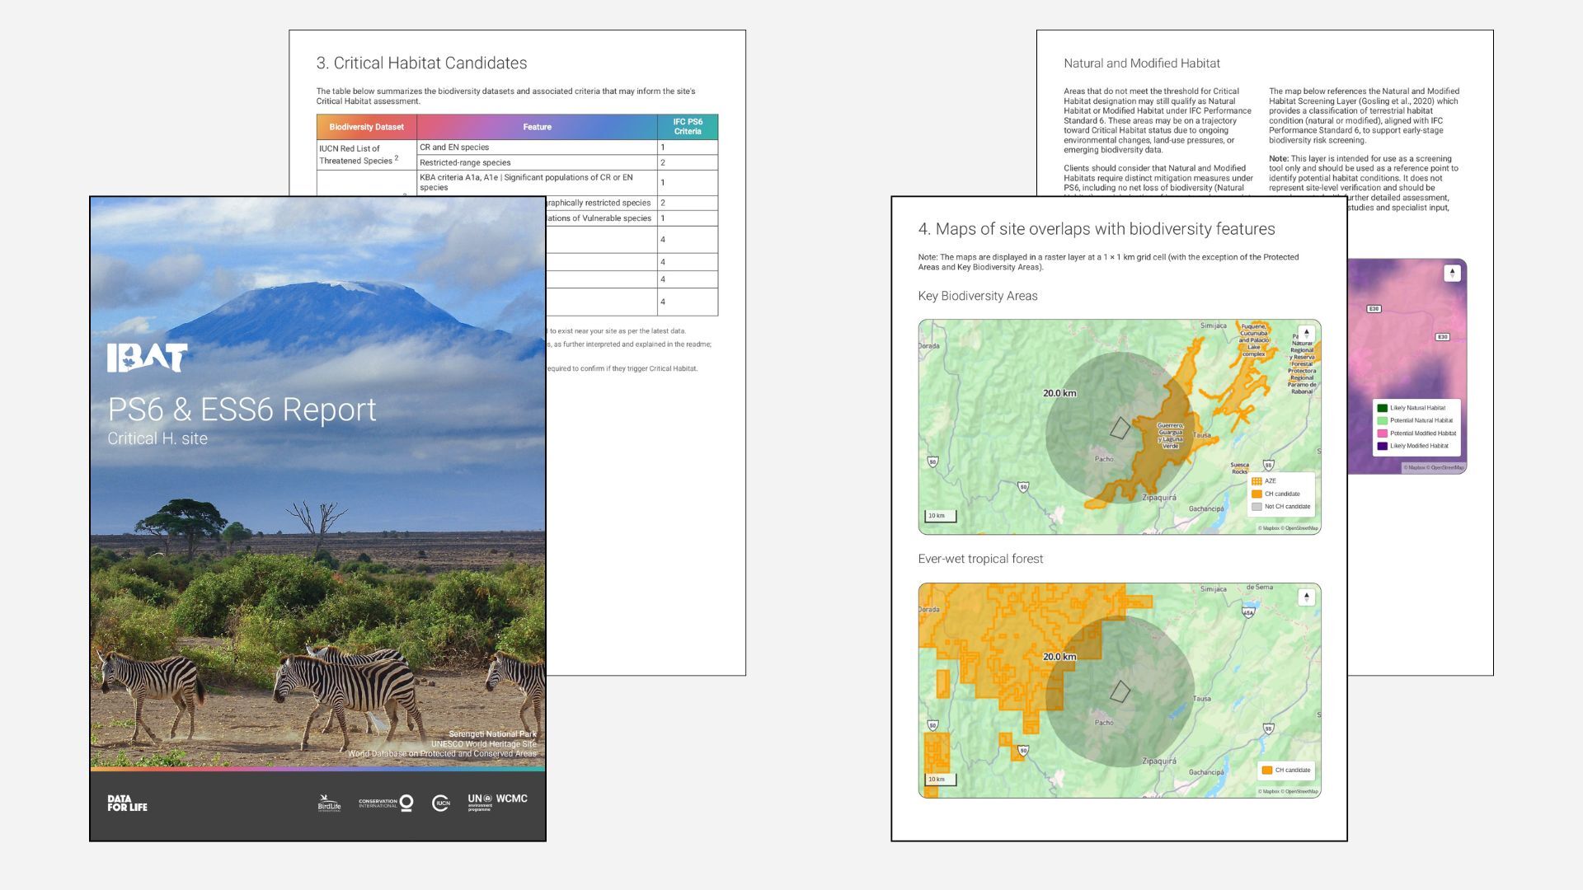Click the Likely Natural Habitat legend swatch
The image size is (1583, 890).
pyautogui.click(x=1383, y=408)
